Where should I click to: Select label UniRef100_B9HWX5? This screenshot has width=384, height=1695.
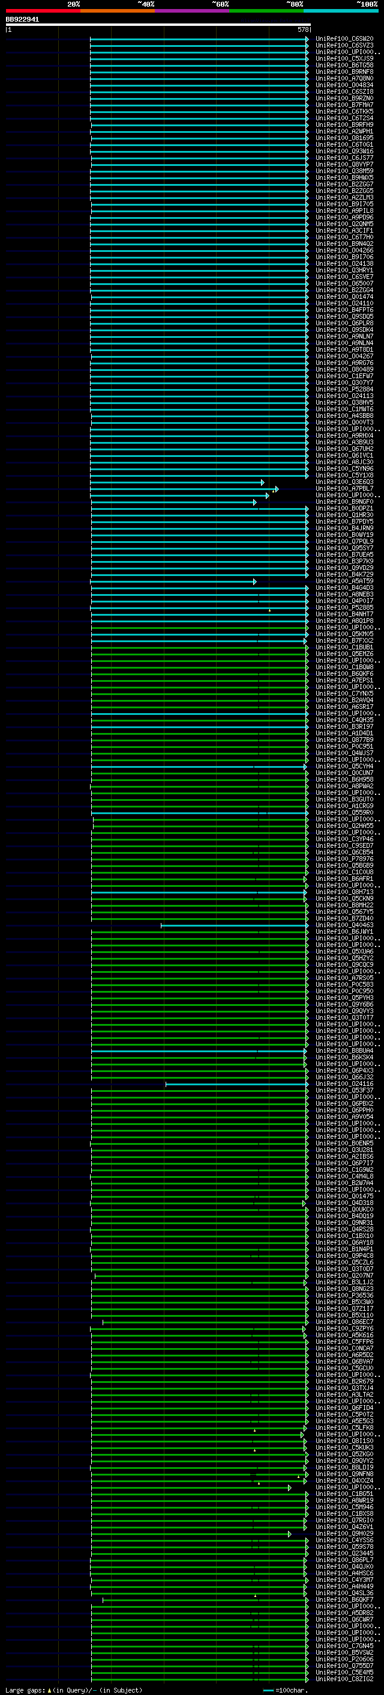tap(344, 177)
